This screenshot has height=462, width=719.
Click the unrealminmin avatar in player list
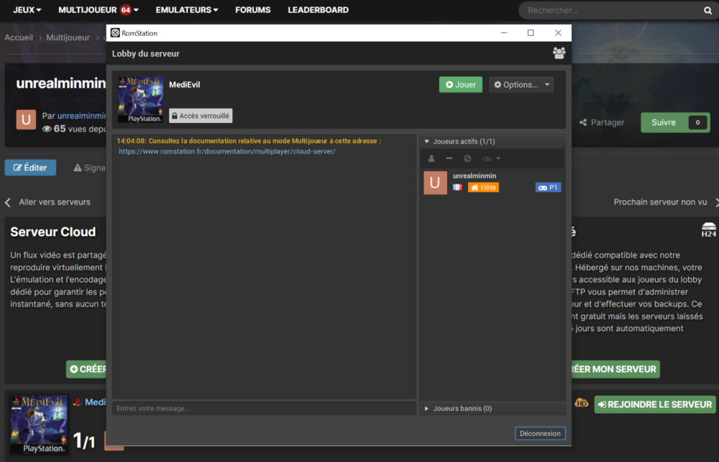pyautogui.click(x=435, y=183)
